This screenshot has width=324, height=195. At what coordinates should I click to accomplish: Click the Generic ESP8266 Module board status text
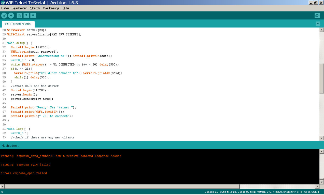[x=262, y=192]
